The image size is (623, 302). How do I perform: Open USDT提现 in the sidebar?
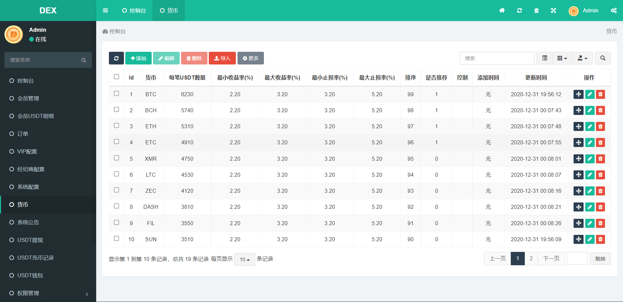(x=48, y=240)
